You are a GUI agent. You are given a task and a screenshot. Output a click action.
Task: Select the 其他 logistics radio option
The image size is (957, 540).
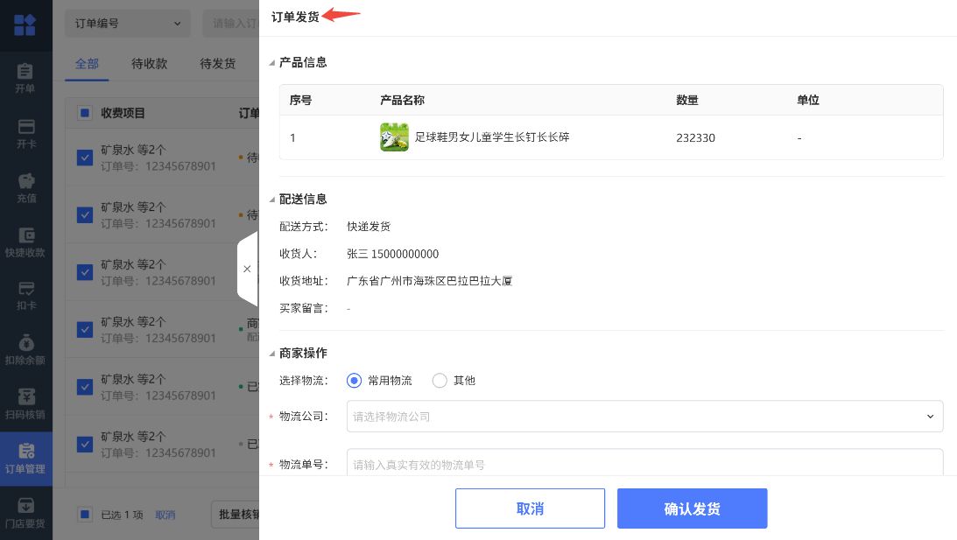440,380
